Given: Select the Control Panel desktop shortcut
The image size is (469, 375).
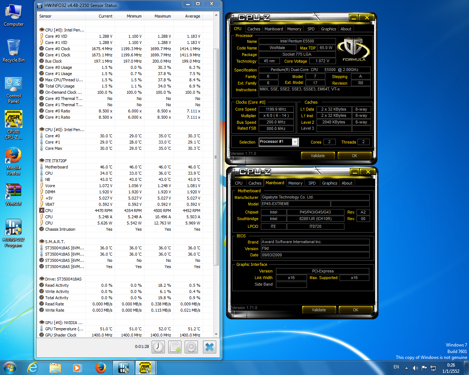Looking at the screenshot, I should coord(14,90).
